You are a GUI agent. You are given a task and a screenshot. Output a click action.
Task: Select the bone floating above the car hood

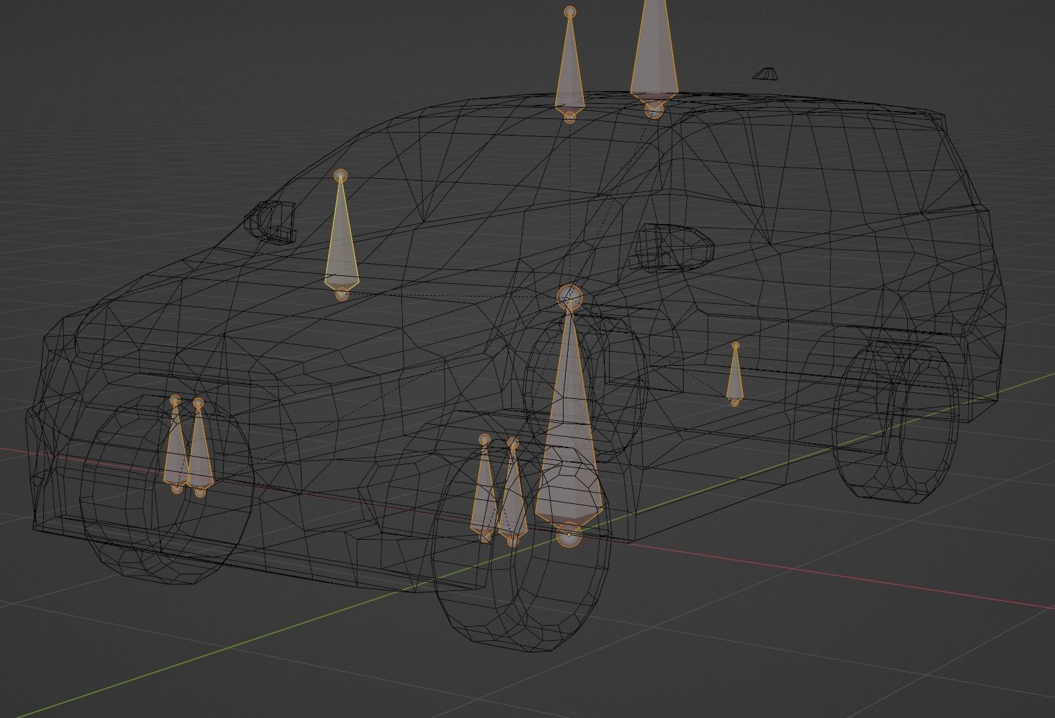pyautogui.click(x=341, y=239)
